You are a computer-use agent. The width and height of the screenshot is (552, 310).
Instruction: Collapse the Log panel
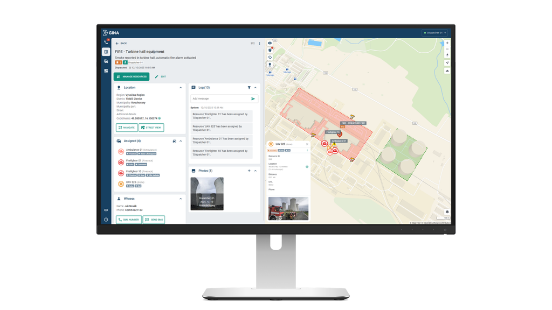point(255,88)
